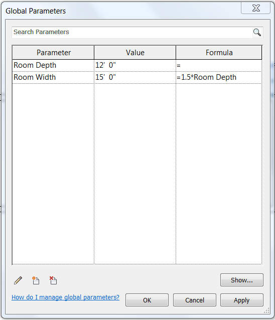
Task: Click the Room Depth value cell 12' 0"
Action: coord(135,66)
